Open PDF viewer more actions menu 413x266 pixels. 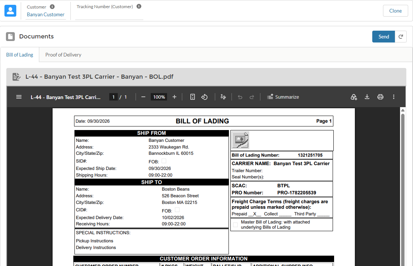click(394, 97)
